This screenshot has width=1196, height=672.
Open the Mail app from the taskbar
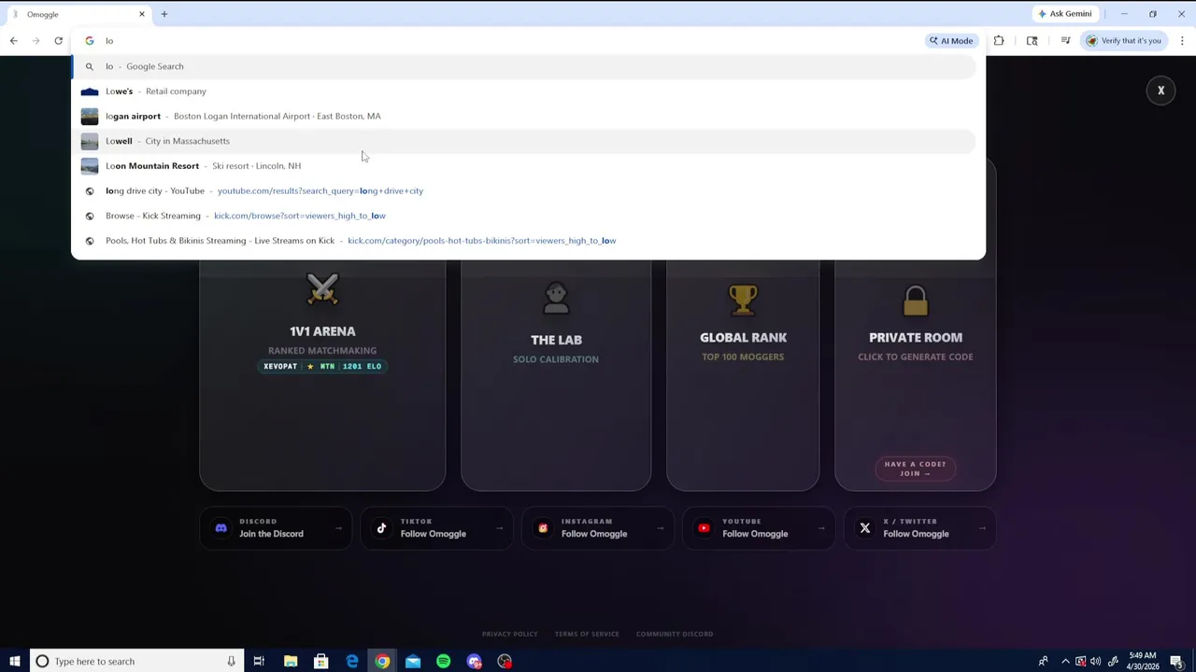[413, 661]
